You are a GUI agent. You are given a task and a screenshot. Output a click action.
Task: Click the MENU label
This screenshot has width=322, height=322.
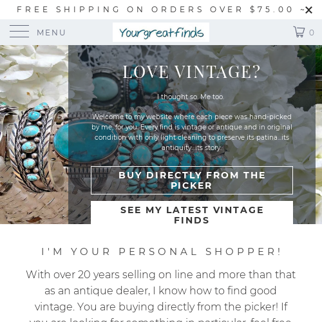[51, 33]
